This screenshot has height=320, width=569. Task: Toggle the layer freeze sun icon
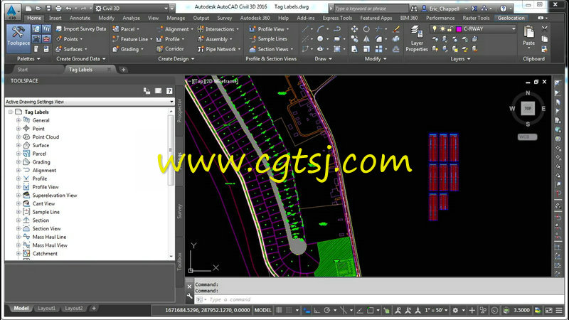click(442, 28)
